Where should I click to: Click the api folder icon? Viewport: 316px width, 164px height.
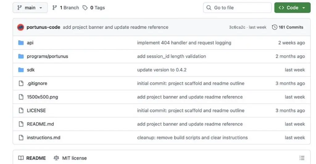(x=21, y=43)
